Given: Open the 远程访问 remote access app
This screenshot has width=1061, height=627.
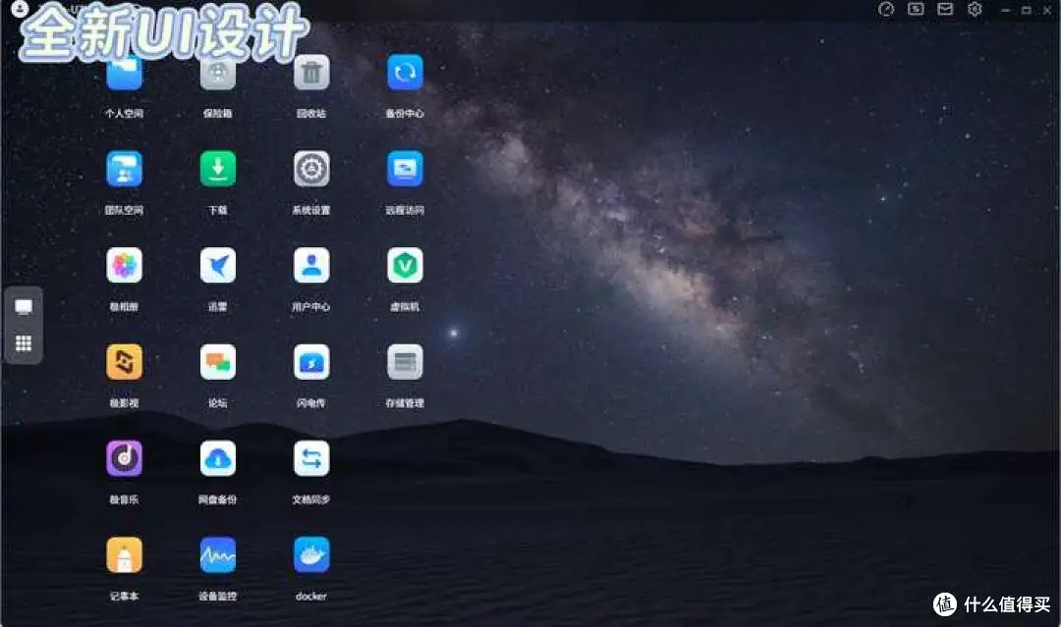Looking at the screenshot, I should pos(405,169).
